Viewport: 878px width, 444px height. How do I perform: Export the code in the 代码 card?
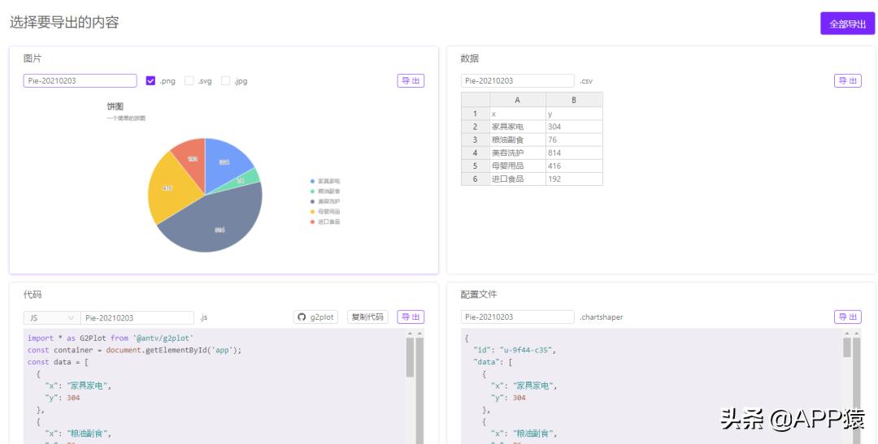click(x=411, y=317)
